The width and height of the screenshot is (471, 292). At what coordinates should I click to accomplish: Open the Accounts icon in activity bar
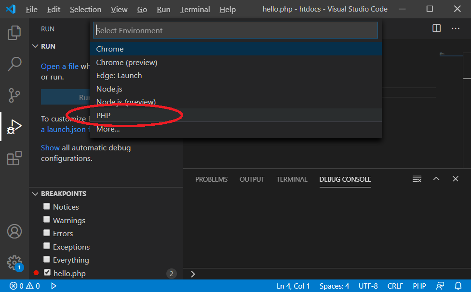pos(14,231)
